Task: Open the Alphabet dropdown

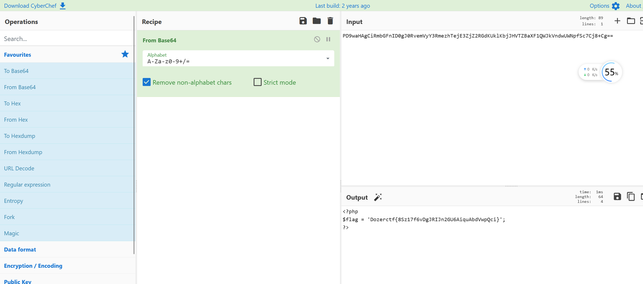Action: point(238,59)
